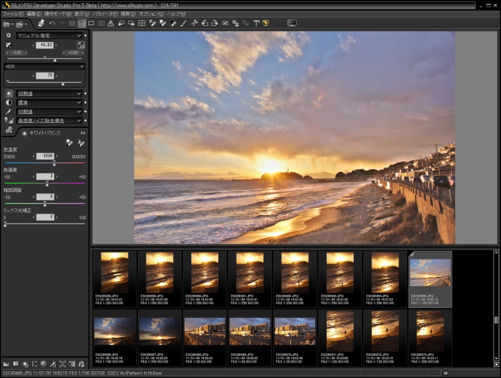Increase the exposure bias value +0.82 arrow

tap(56, 45)
